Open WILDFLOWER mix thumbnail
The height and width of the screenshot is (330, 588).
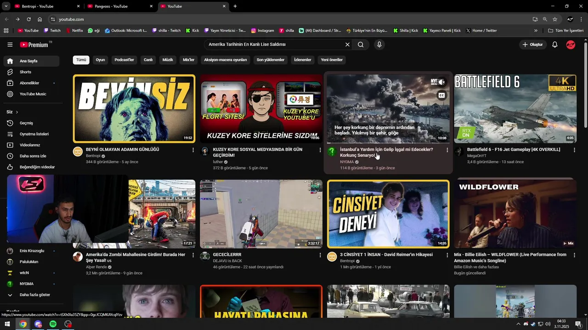click(x=515, y=214)
